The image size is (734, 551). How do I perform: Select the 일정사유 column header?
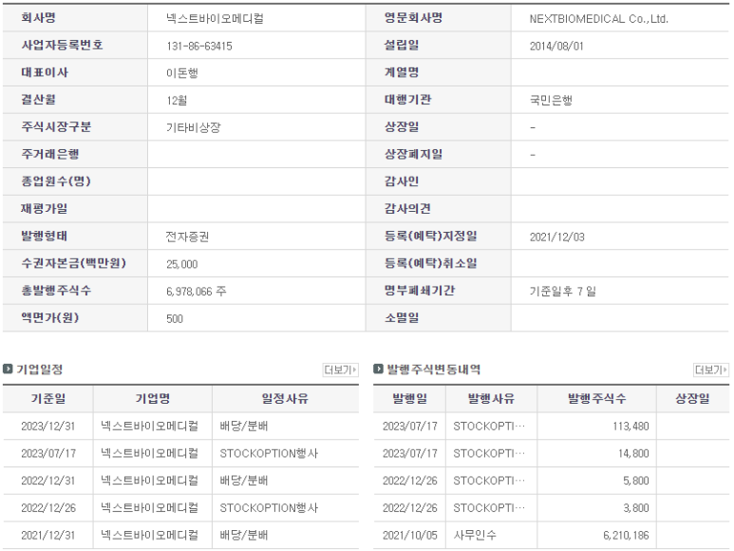285,399
